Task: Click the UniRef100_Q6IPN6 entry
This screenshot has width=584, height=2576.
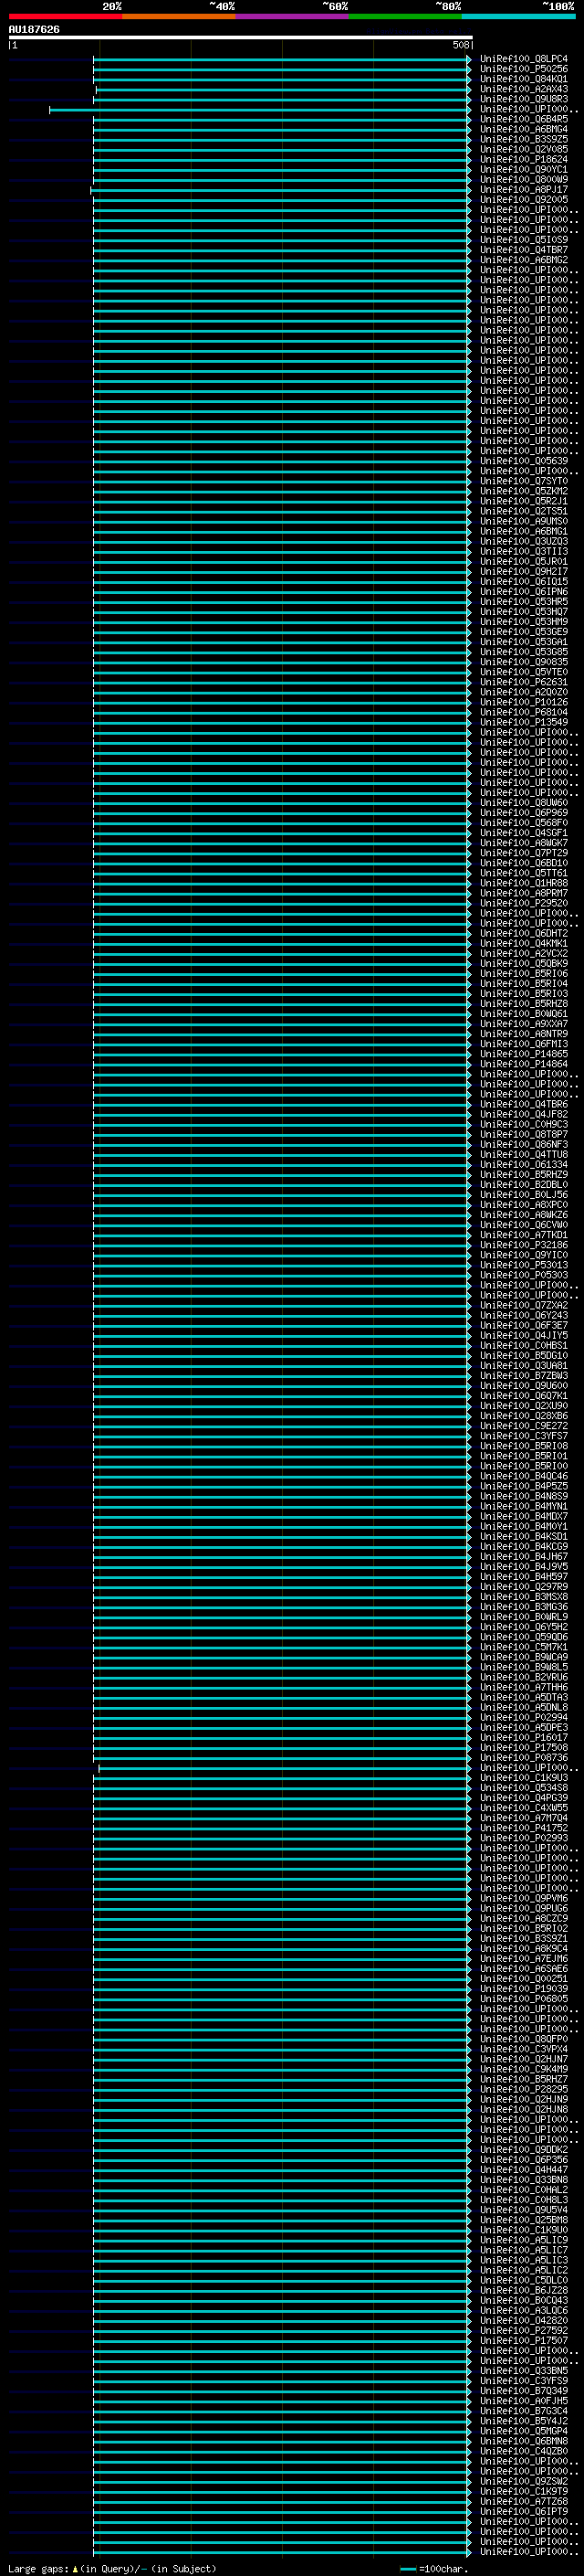Action: [x=524, y=591]
